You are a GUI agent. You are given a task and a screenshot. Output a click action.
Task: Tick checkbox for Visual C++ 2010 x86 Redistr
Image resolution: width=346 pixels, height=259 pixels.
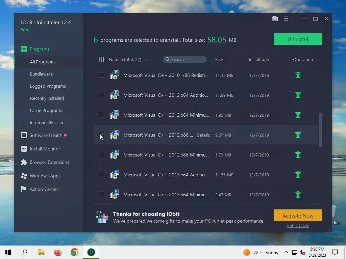(101, 75)
